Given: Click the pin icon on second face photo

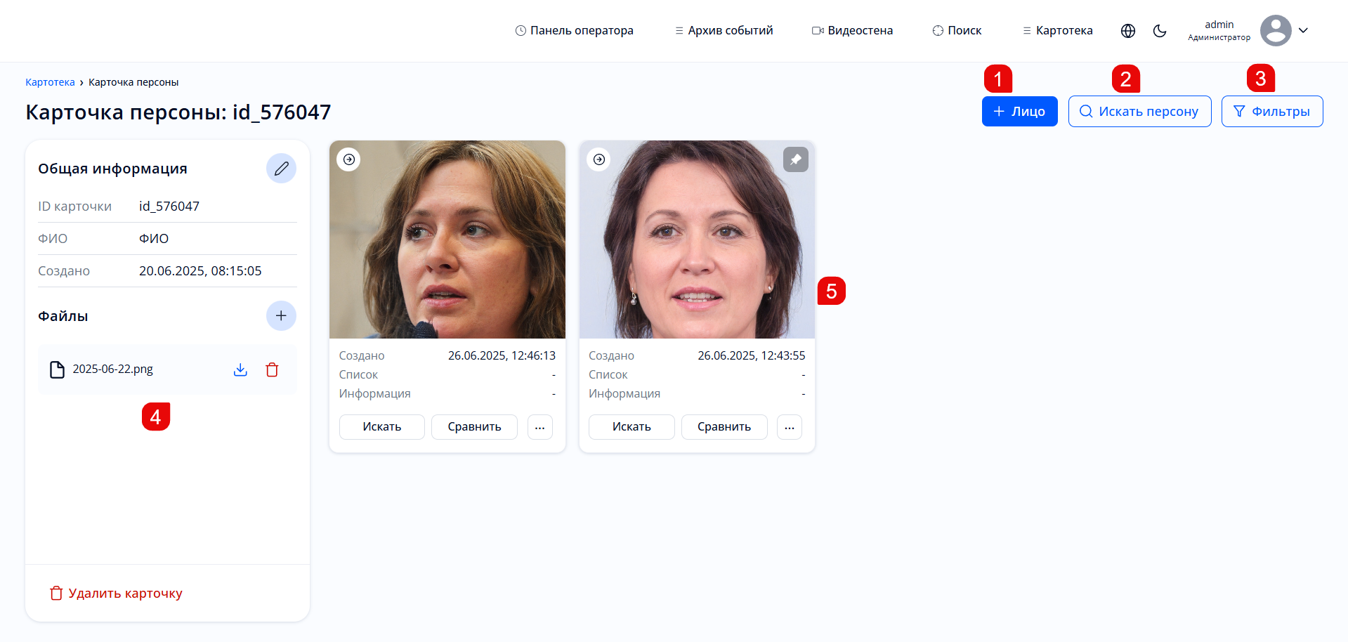Looking at the screenshot, I should click(795, 159).
